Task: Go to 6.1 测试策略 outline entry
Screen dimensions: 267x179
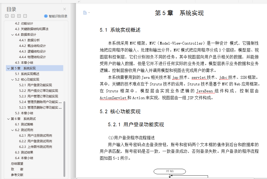Action: [24, 124]
